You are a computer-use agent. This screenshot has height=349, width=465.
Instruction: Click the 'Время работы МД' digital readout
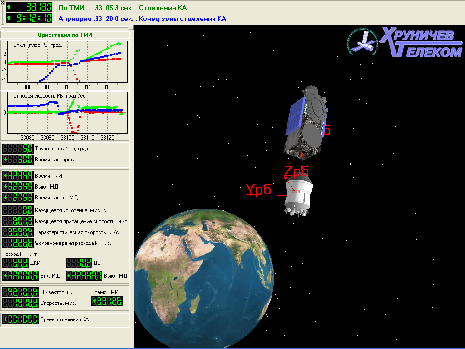pyautogui.click(x=18, y=197)
